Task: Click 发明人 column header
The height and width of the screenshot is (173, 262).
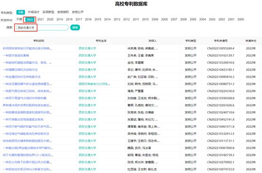Action: point(152,41)
